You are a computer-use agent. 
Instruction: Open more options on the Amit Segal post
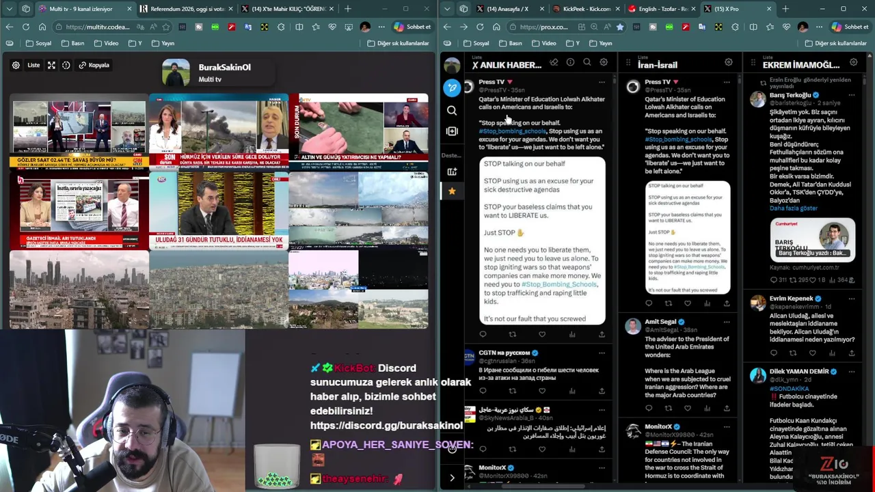727,322
